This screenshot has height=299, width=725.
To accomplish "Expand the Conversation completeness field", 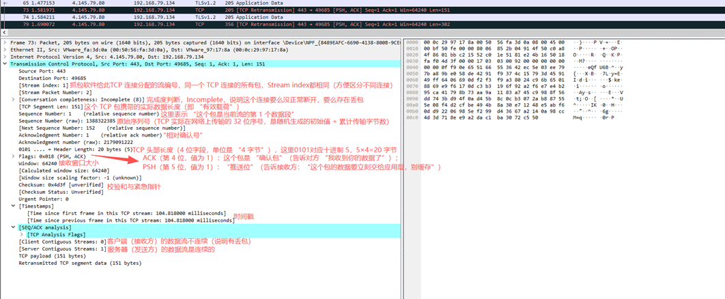I will click(14, 99).
